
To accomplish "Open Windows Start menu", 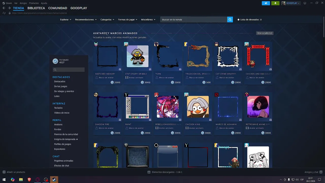I will pyautogui.click(x=4, y=180).
